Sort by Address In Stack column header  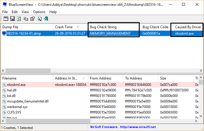click(x=67, y=78)
